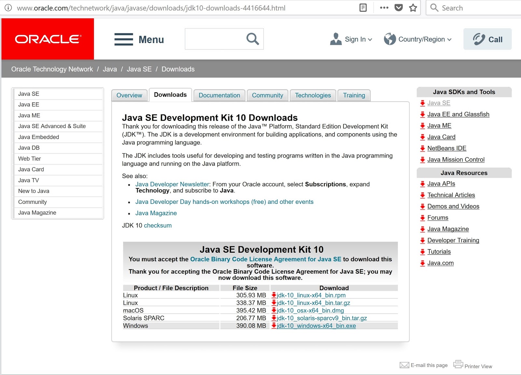Open Java TV in the left sidebar

click(x=58, y=180)
